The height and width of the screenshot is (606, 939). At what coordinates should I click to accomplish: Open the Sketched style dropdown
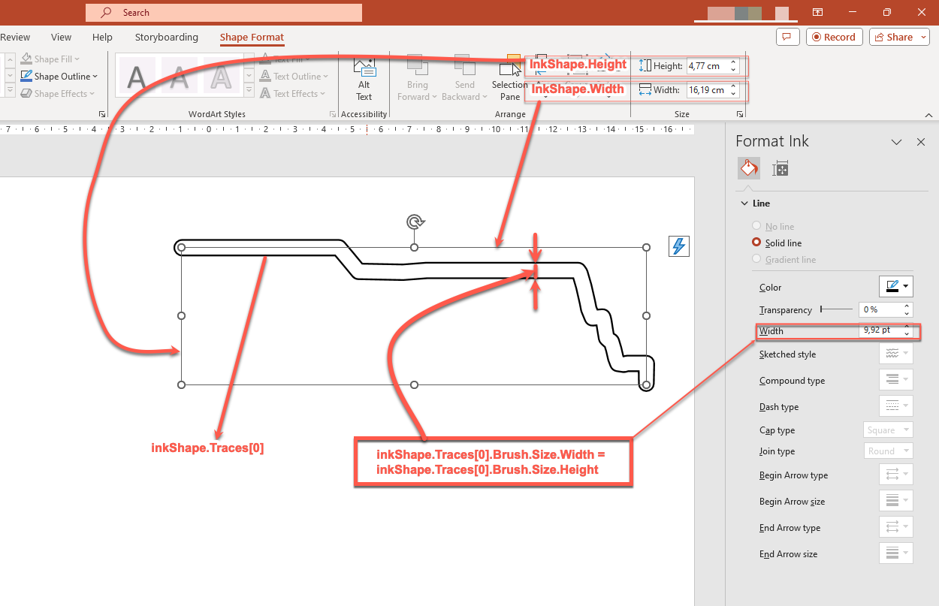pos(895,354)
